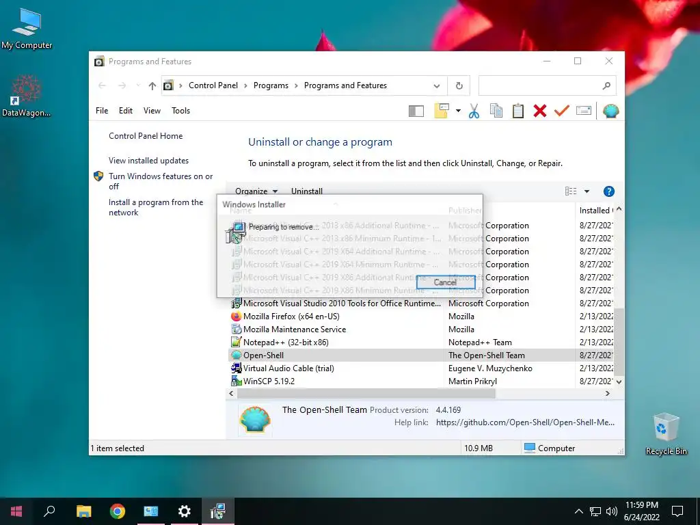Open recent locations dropdown arrow

pyautogui.click(x=138, y=85)
